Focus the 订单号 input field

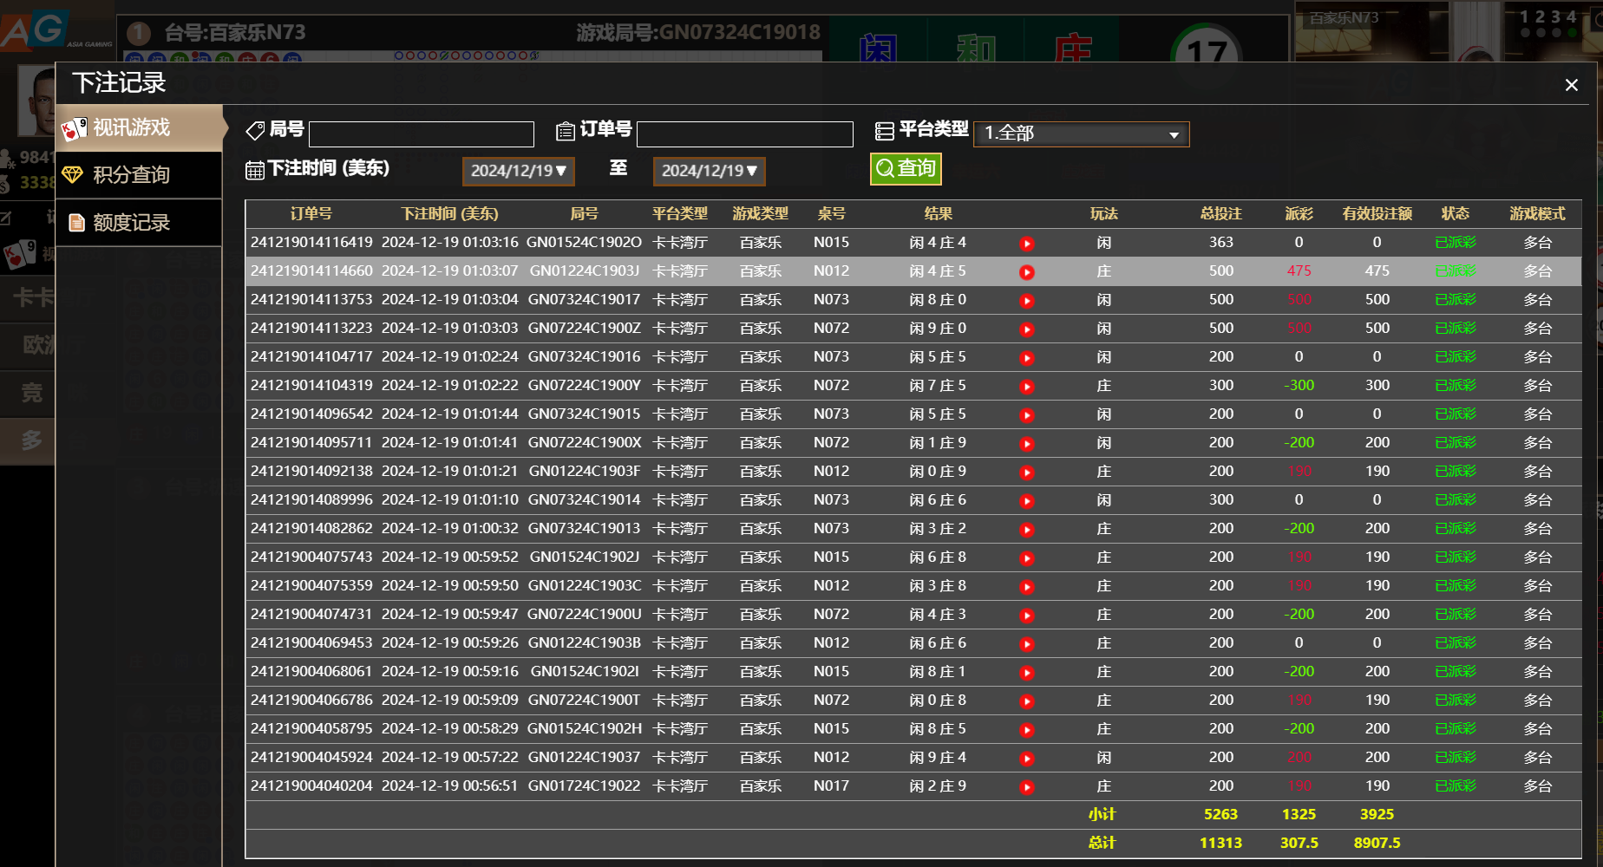point(744,134)
